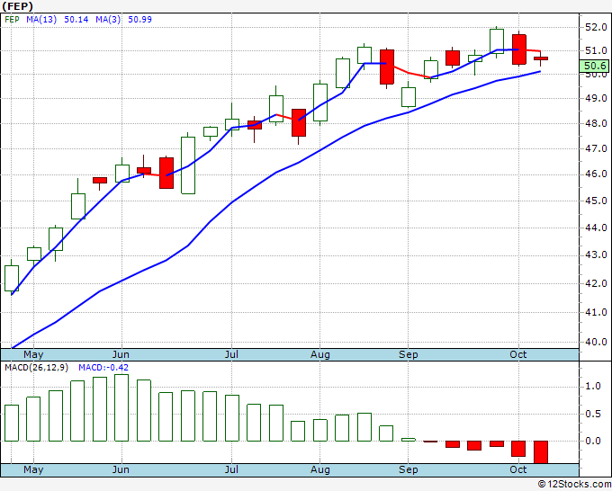Select Jun on the MACD panel time axis

tap(121, 469)
